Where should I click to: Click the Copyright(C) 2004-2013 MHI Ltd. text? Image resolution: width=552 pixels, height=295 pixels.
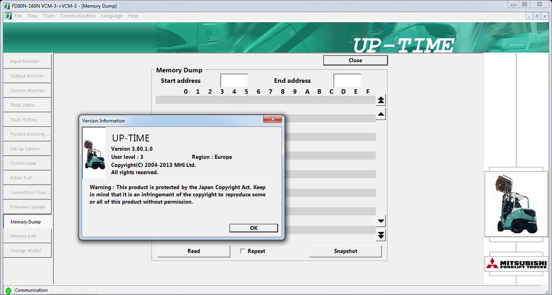tap(154, 165)
